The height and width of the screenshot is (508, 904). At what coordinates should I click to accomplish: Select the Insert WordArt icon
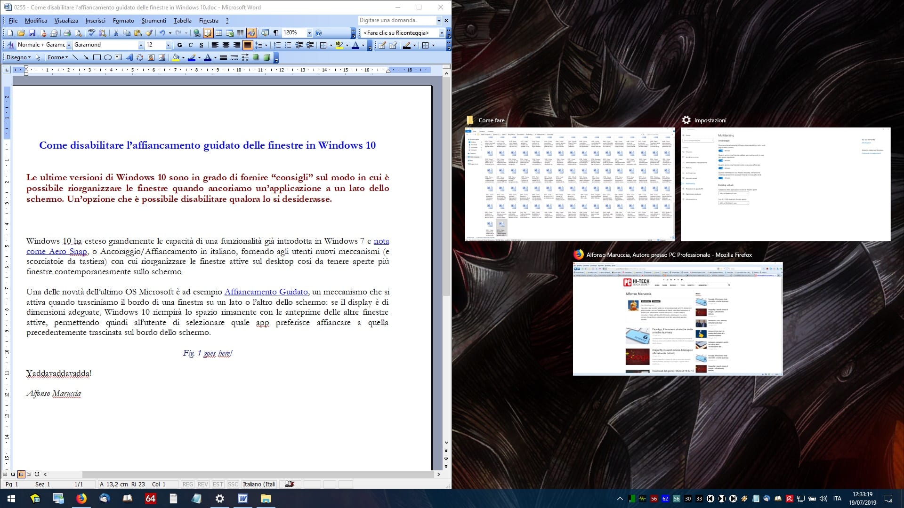(129, 57)
